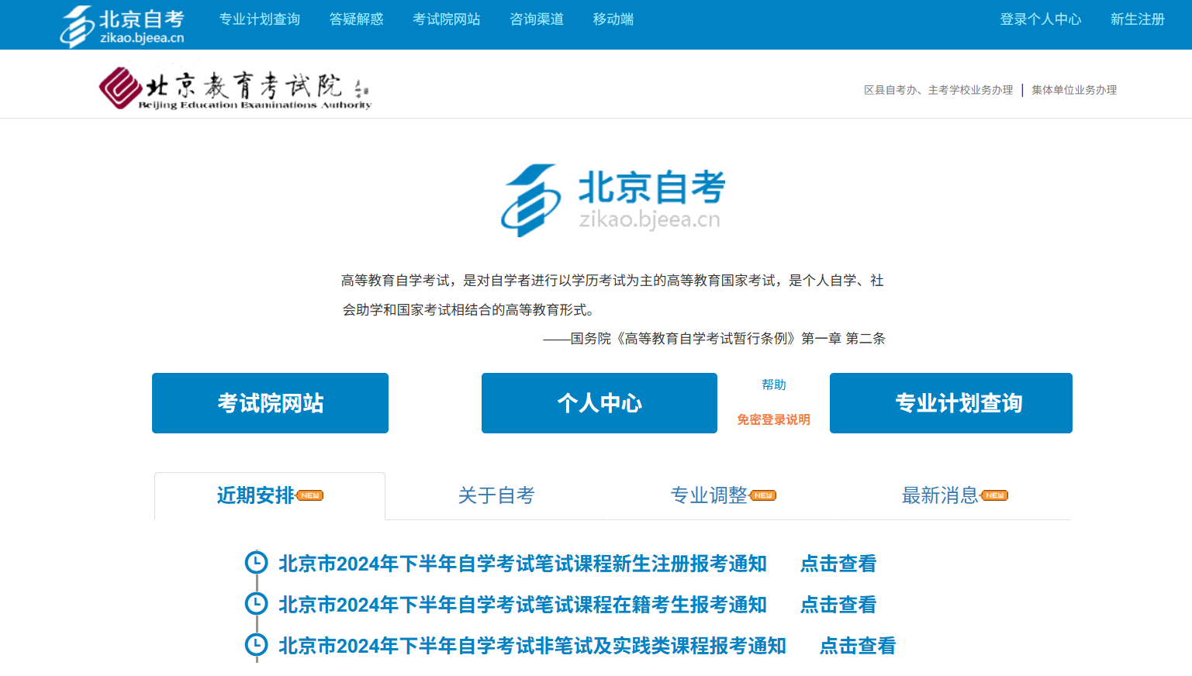This screenshot has width=1192, height=676.
Task: Click the text 国务院《高等教育自学考试暂行条例》第一章 第二条
Action: tap(728, 339)
